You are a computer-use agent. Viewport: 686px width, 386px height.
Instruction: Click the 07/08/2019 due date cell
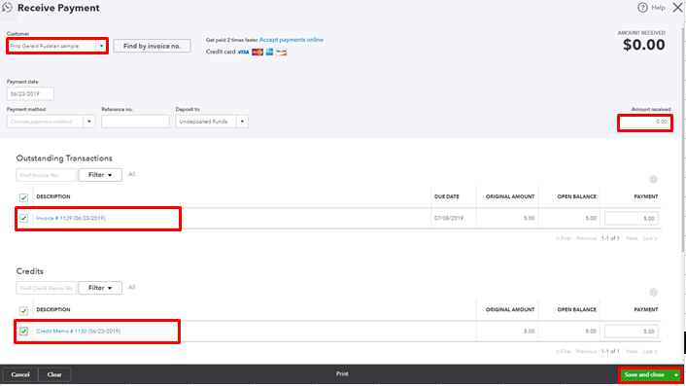click(449, 218)
